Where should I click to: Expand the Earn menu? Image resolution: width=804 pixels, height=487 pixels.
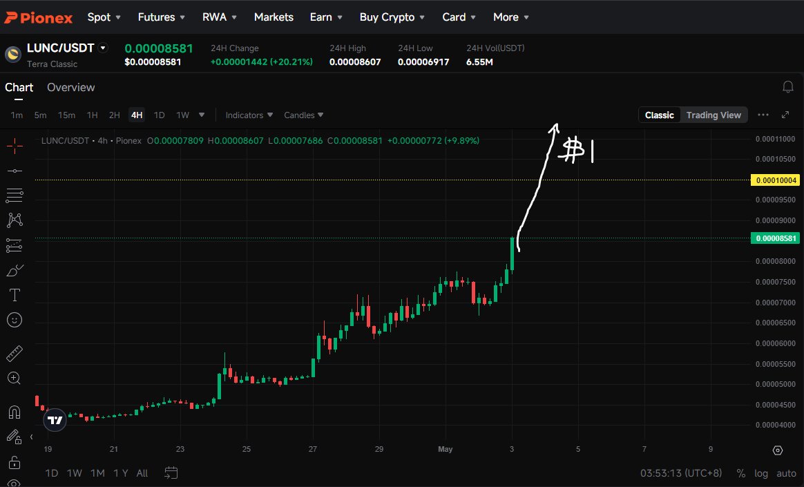click(326, 17)
